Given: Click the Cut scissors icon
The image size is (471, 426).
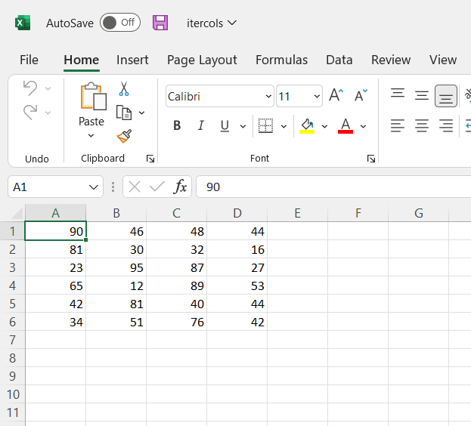Looking at the screenshot, I should click(124, 88).
